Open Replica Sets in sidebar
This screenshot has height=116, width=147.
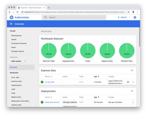(x=16, y=97)
